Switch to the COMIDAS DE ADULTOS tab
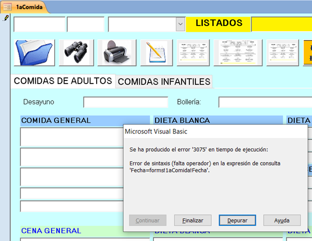 pyautogui.click(x=63, y=81)
